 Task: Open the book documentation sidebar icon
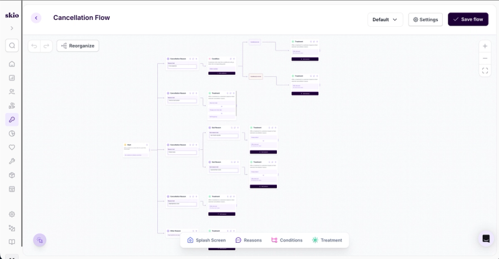12,242
